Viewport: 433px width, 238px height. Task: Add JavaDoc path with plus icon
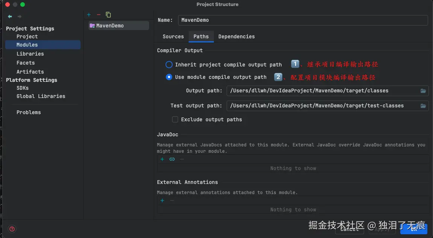tap(162, 159)
